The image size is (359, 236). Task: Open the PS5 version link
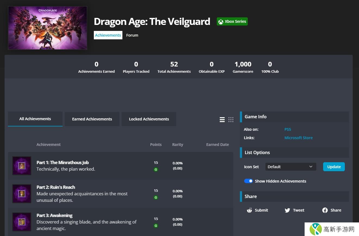click(x=287, y=129)
